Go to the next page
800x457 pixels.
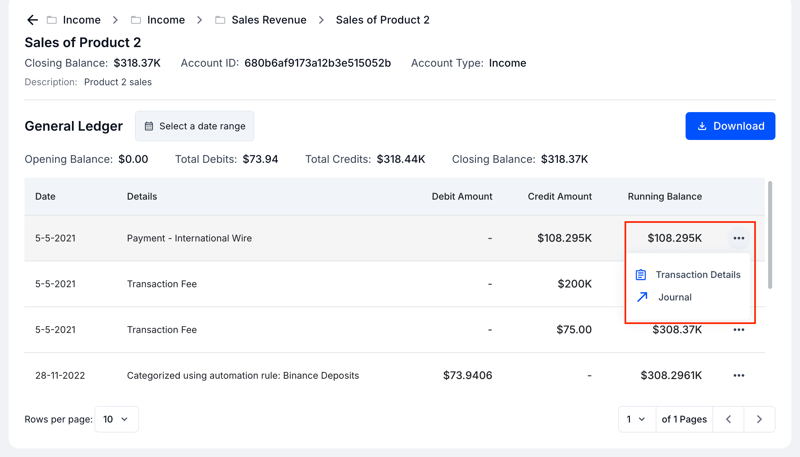coord(759,419)
